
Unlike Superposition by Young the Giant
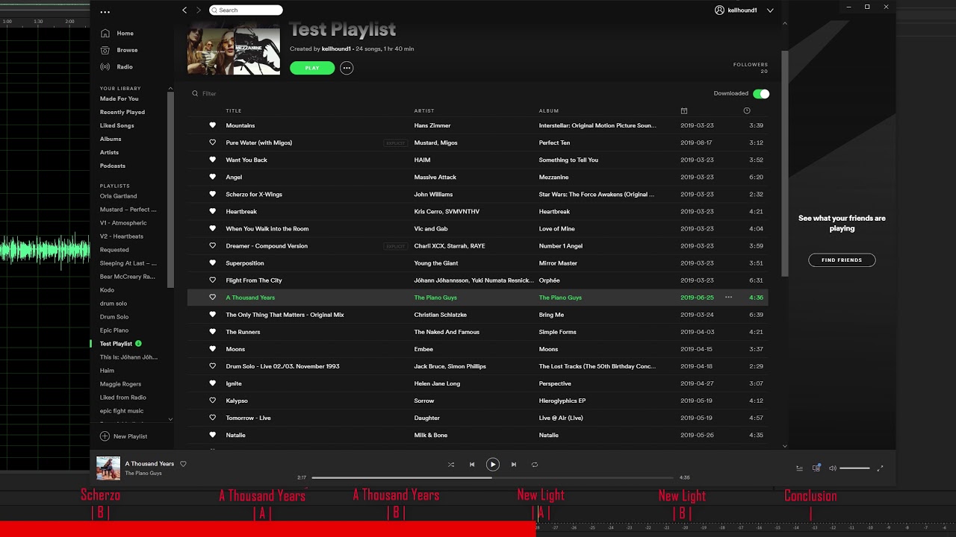(212, 263)
